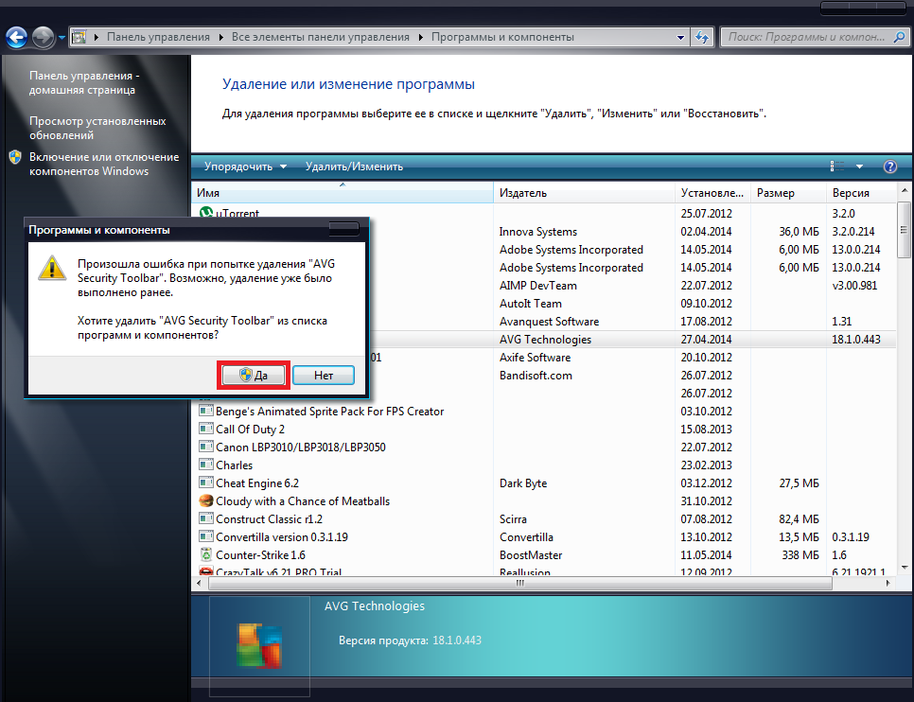Expand arrow after 'Все элементы панели управления'
This screenshot has height=702, width=914.
point(421,37)
